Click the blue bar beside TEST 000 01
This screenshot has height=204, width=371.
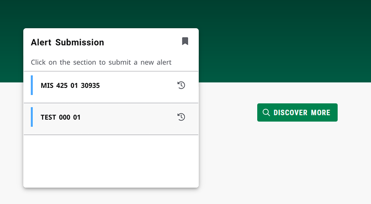(x=32, y=117)
